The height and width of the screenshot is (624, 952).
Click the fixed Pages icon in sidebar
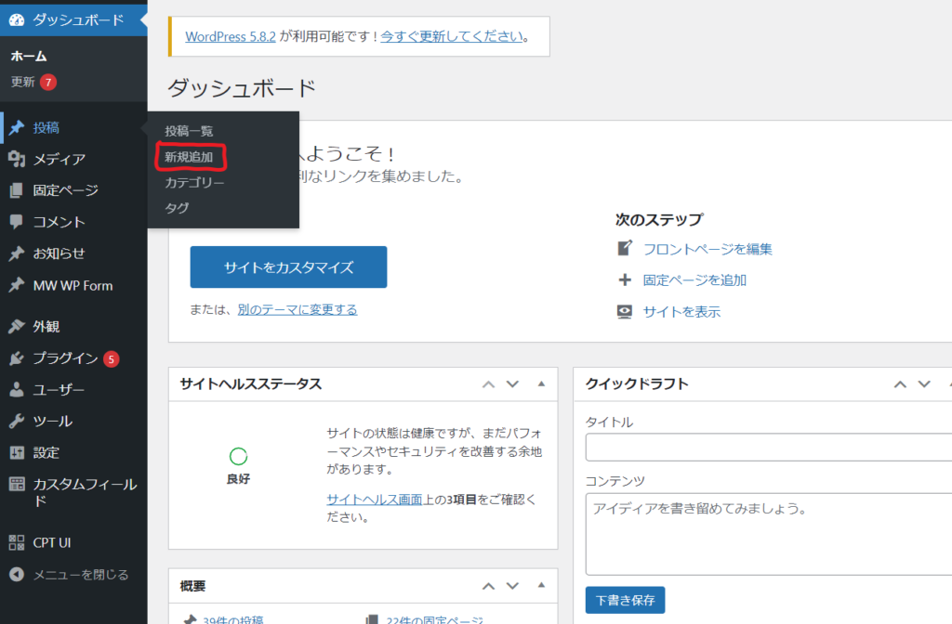tap(17, 190)
